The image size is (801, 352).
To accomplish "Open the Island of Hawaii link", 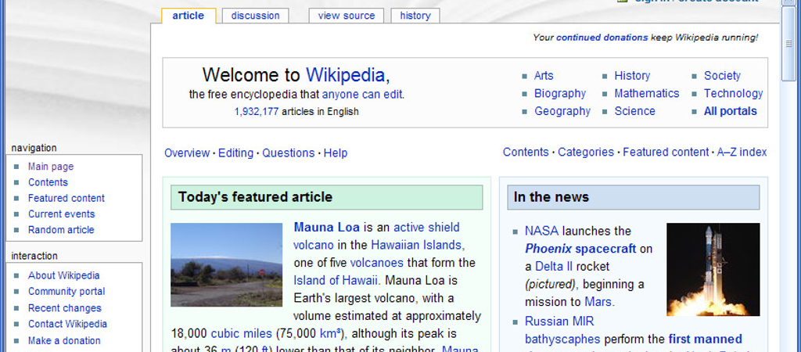I will pyautogui.click(x=336, y=281).
